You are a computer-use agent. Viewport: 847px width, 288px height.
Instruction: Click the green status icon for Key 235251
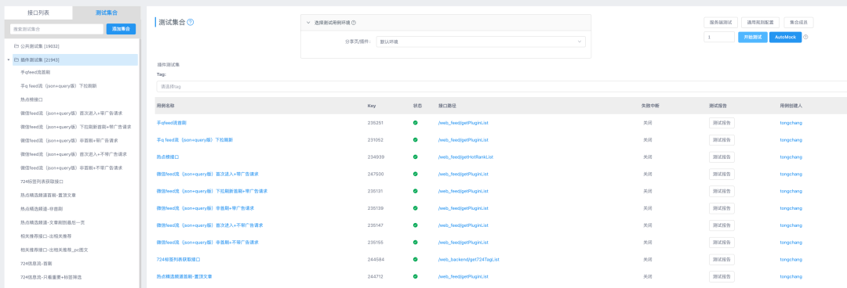415,123
